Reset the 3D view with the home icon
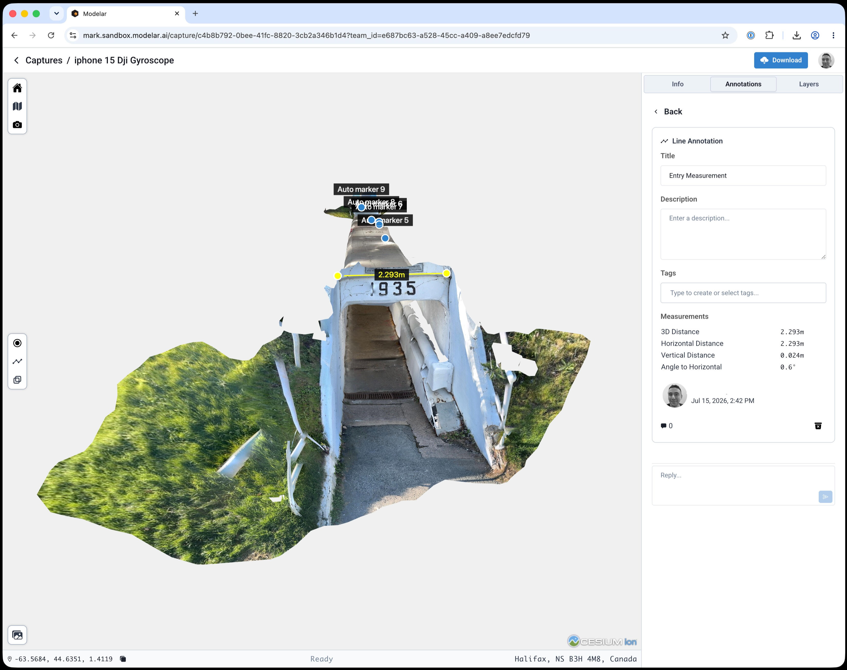The image size is (847, 670). click(x=17, y=88)
